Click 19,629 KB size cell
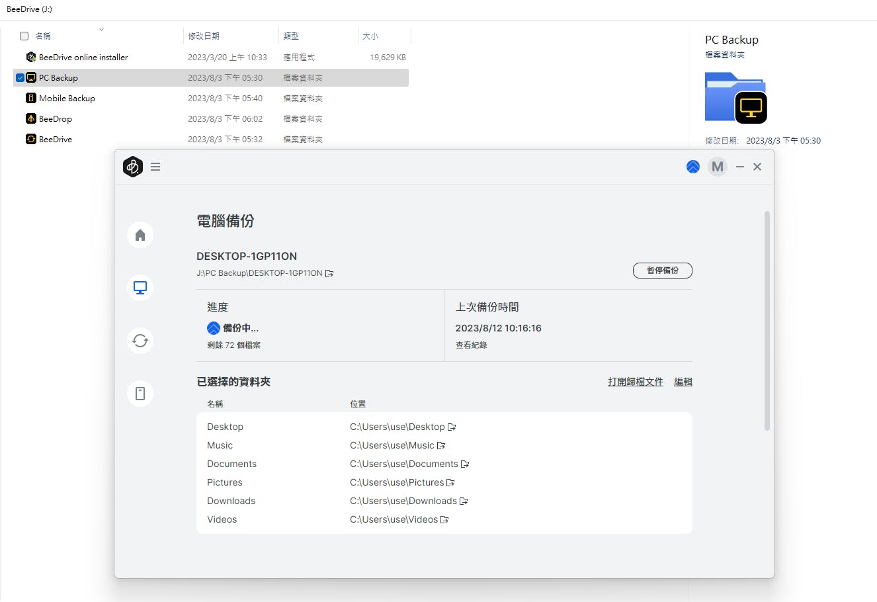 388,57
